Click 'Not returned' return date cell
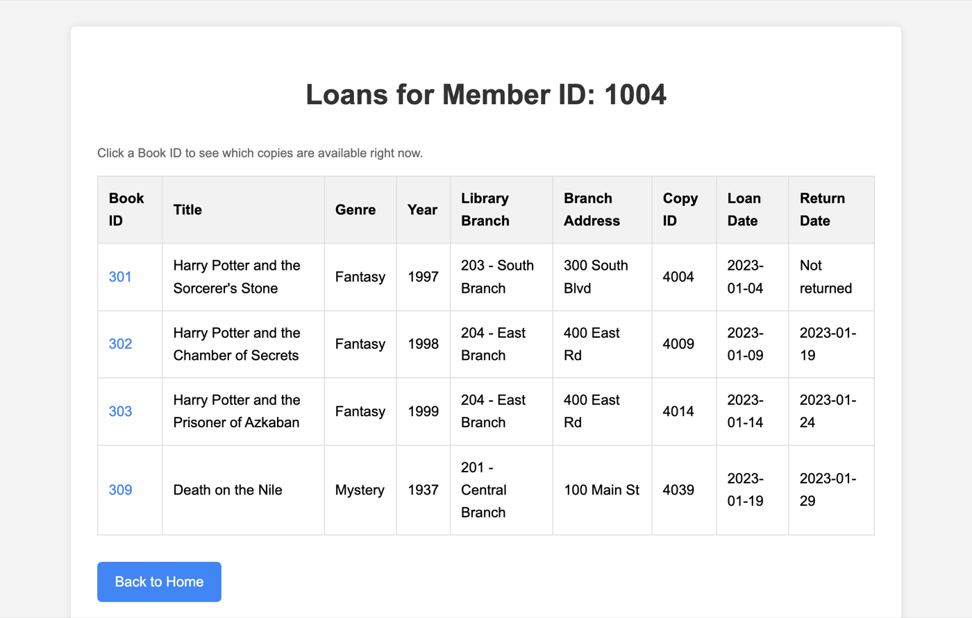 click(x=831, y=277)
